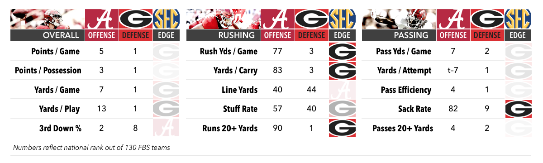The width and height of the screenshot is (543, 163).
Task: Click gray Georgia edge logo for Stuff Rate
Action: (x=342, y=109)
